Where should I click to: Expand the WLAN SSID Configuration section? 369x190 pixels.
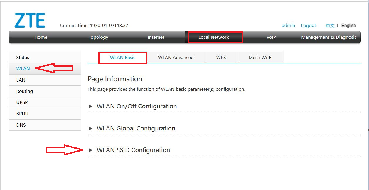(x=133, y=150)
